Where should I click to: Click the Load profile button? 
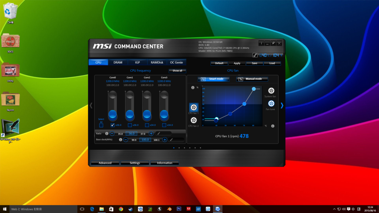(272, 63)
